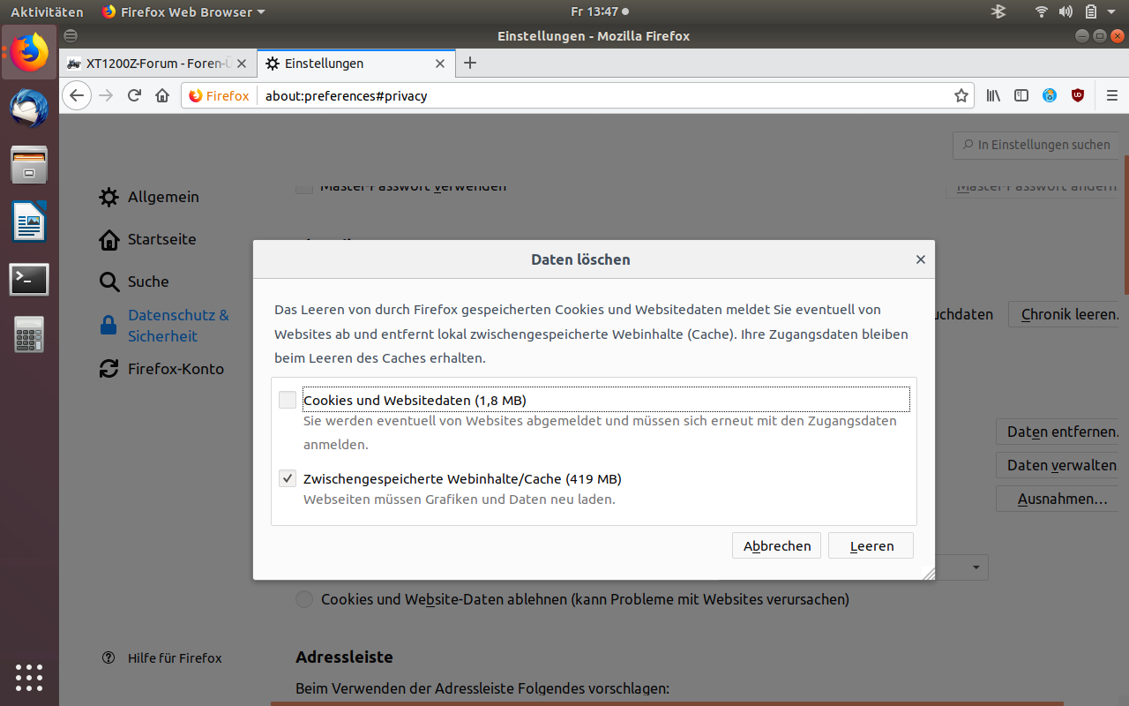Toggle the sidebar view icon
The image size is (1129, 706).
[x=1021, y=95]
